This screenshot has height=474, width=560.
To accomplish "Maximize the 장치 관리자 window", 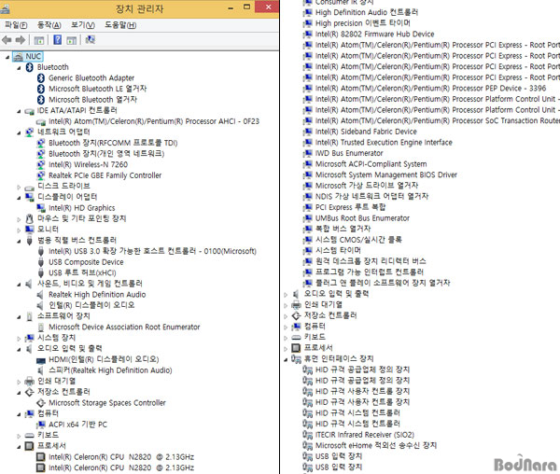I will [x=246, y=7].
